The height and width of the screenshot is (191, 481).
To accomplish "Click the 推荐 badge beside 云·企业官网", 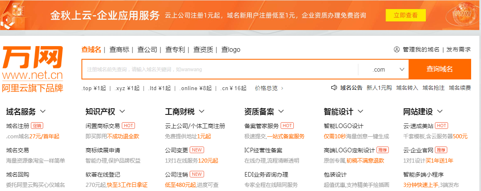I will [x=441, y=150].
